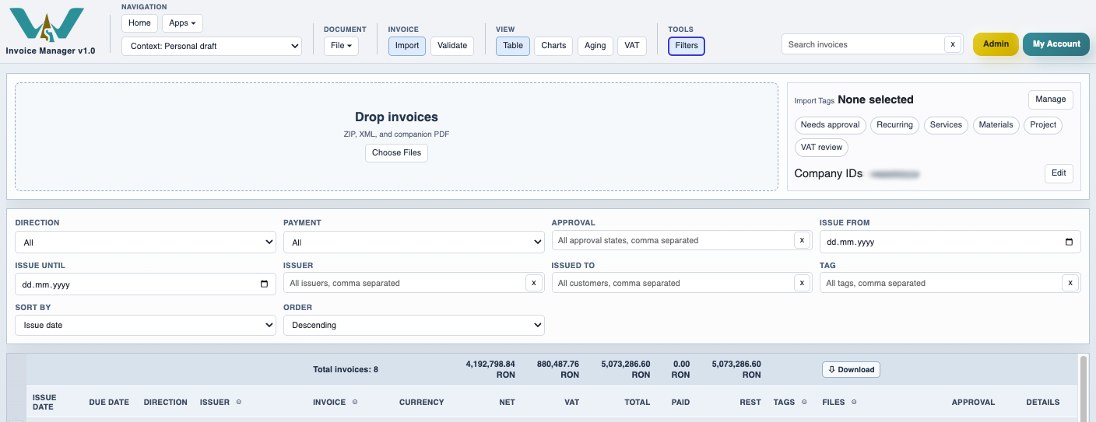Click the Choose Files button
This screenshot has width=1096, height=422.
pos(396,153)
